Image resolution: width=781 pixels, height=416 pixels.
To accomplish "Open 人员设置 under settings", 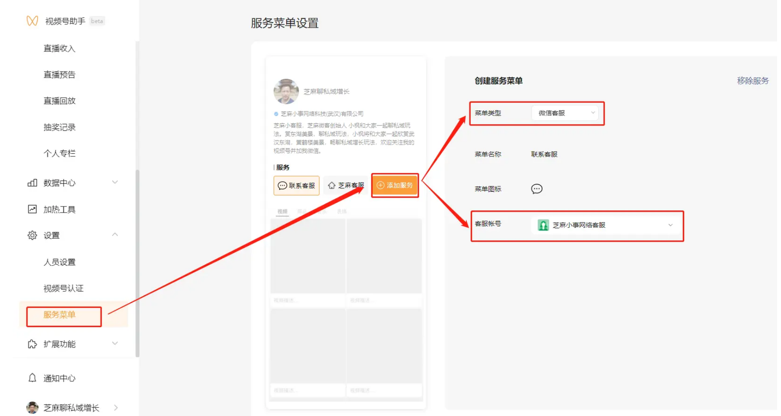I will click(x=59, y=262).
